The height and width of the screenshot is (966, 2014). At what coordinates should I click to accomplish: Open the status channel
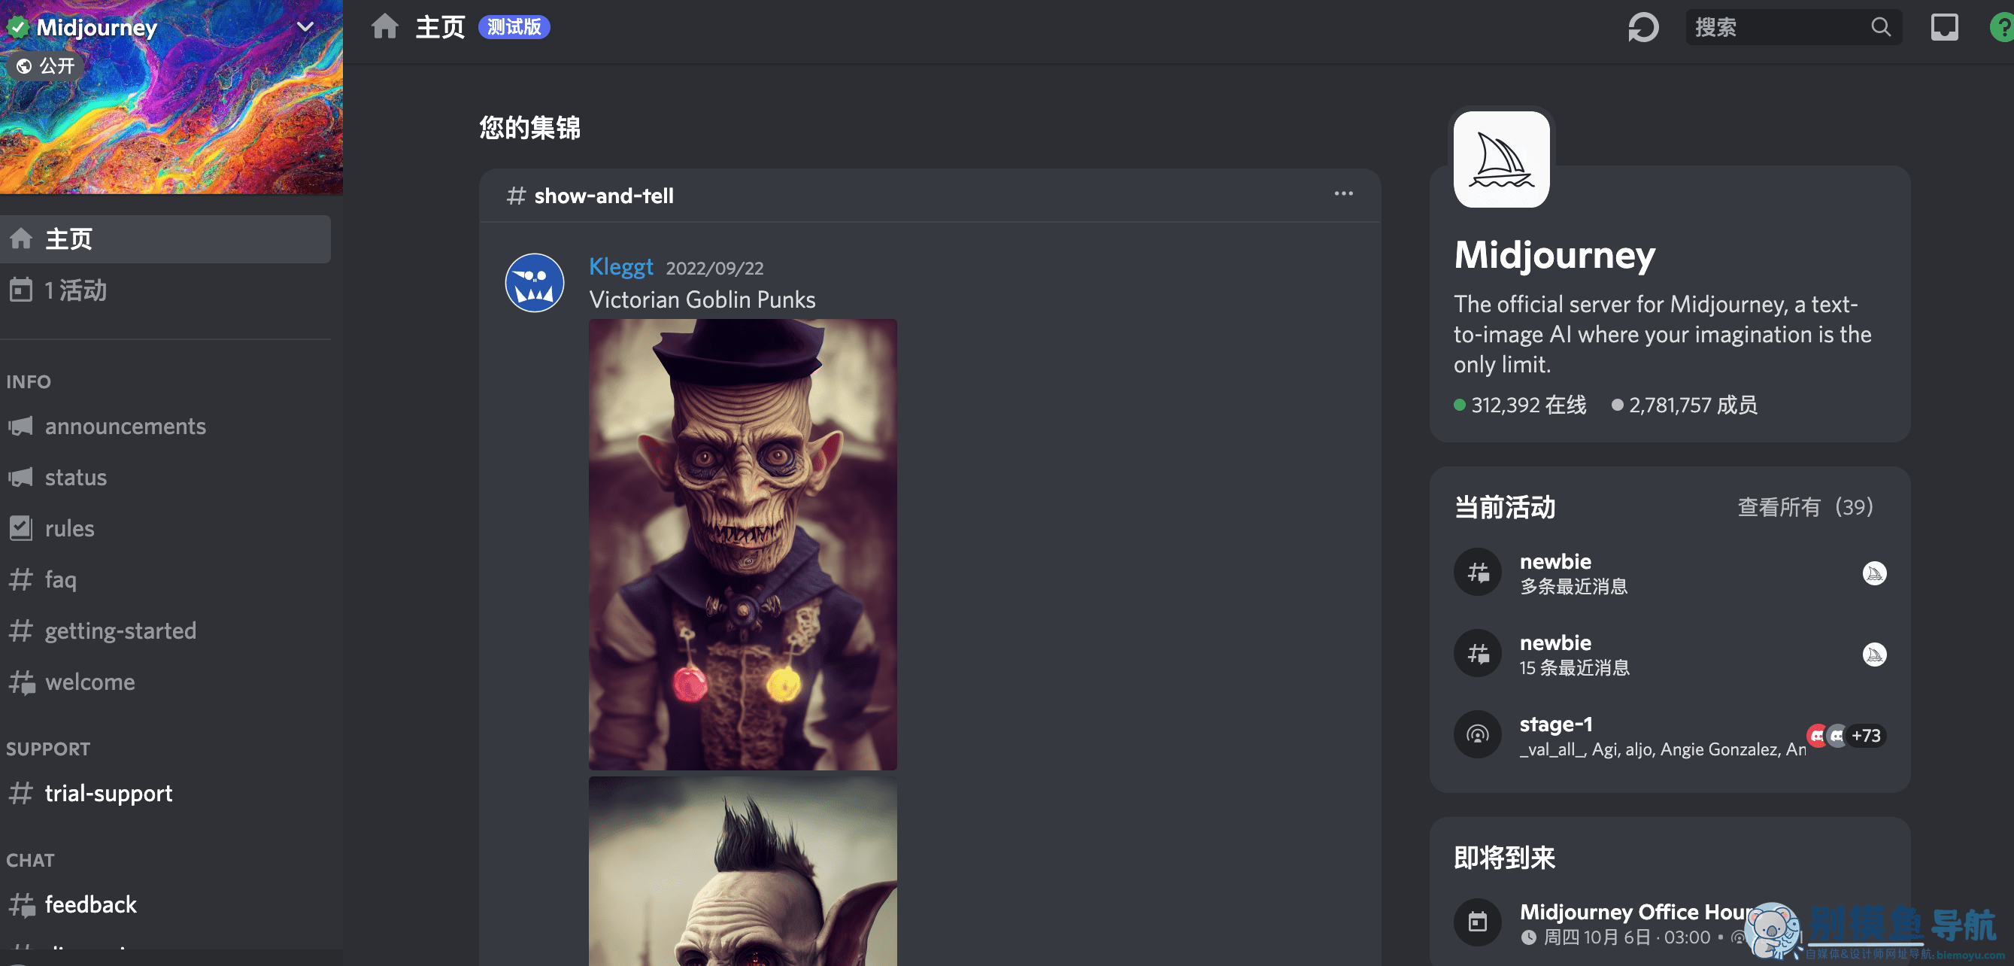tap(165, 477)
